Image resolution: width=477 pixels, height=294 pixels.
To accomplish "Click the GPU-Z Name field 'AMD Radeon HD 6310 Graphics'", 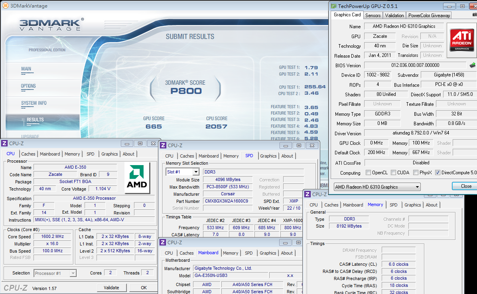I will (404, 26).
